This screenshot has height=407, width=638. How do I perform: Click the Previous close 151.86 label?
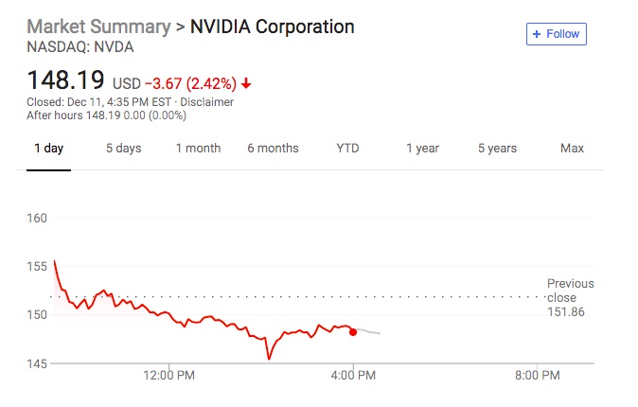[x=570, y=297]
